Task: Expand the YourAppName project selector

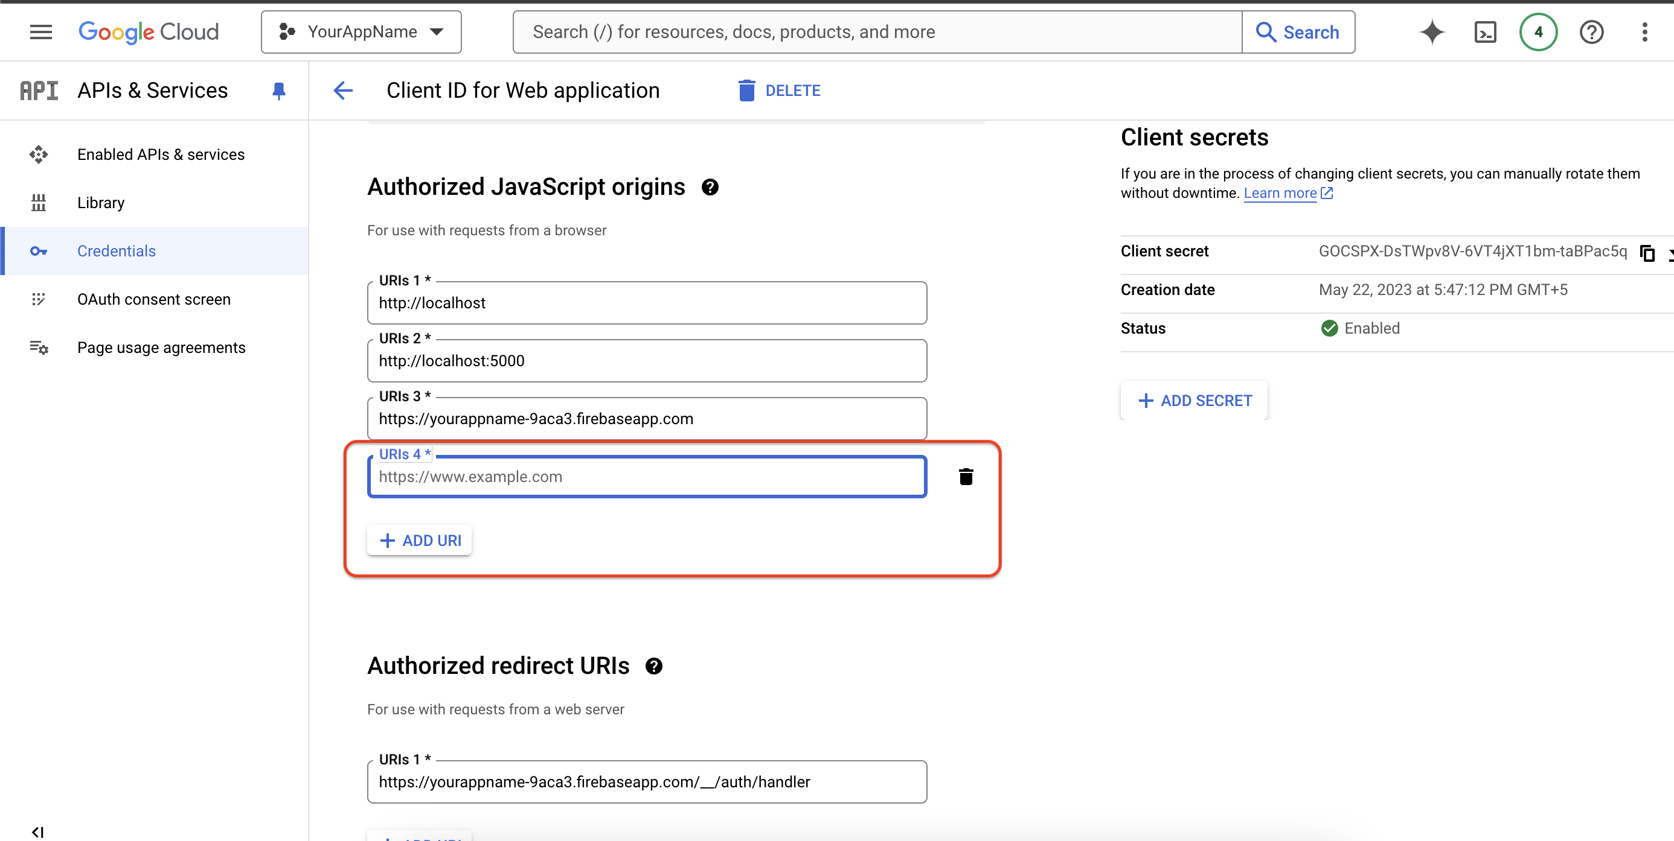Action: click(x=361, y=32)
